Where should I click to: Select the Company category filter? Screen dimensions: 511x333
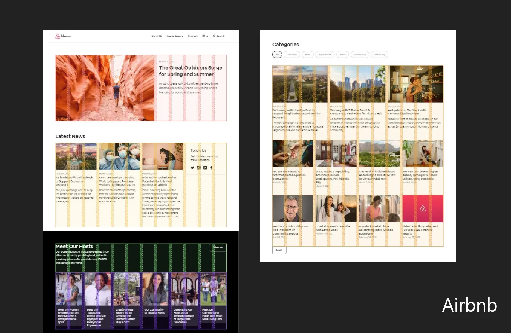click(x=291, y=55)
